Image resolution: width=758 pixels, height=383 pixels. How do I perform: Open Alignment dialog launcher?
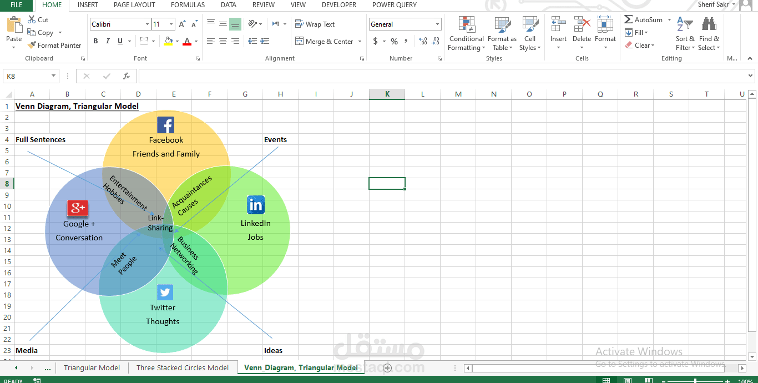pyautogui.click(x=362, y=58)
